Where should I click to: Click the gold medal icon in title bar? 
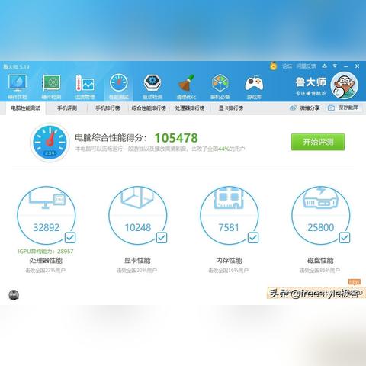coord(273,66)
